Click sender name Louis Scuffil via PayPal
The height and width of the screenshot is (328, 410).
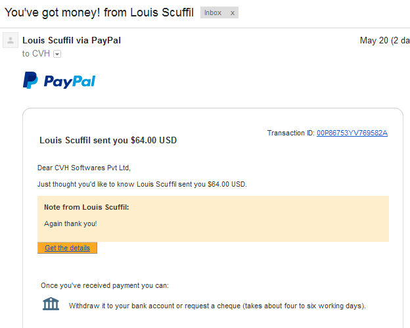tap(72, 41)
